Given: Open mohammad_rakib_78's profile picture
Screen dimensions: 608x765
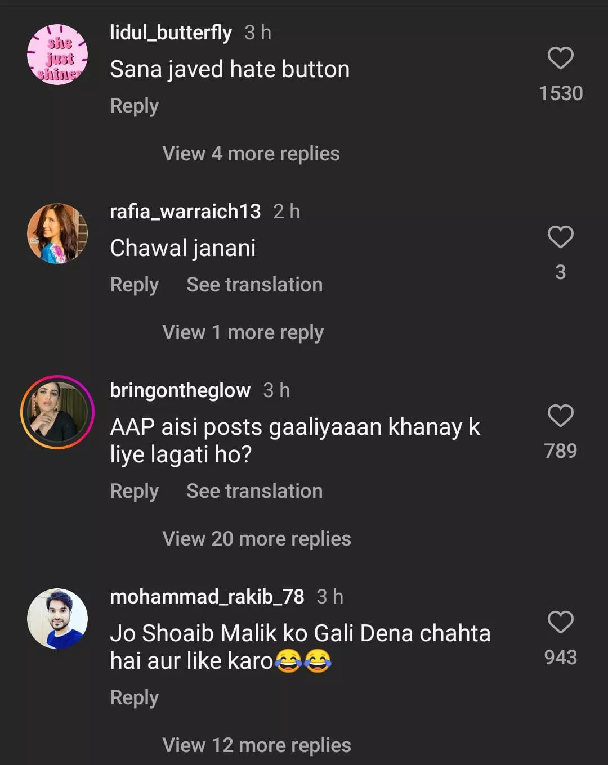Looking at the screenshot, I should (x=57, y=619).
